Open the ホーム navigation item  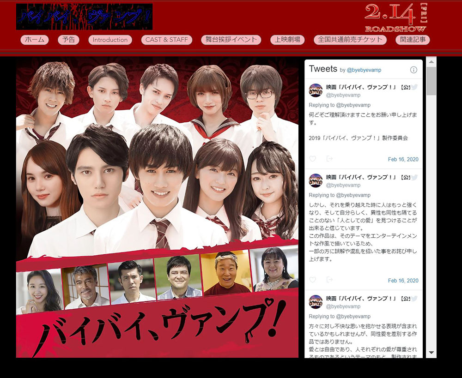(x=35, y=40)
